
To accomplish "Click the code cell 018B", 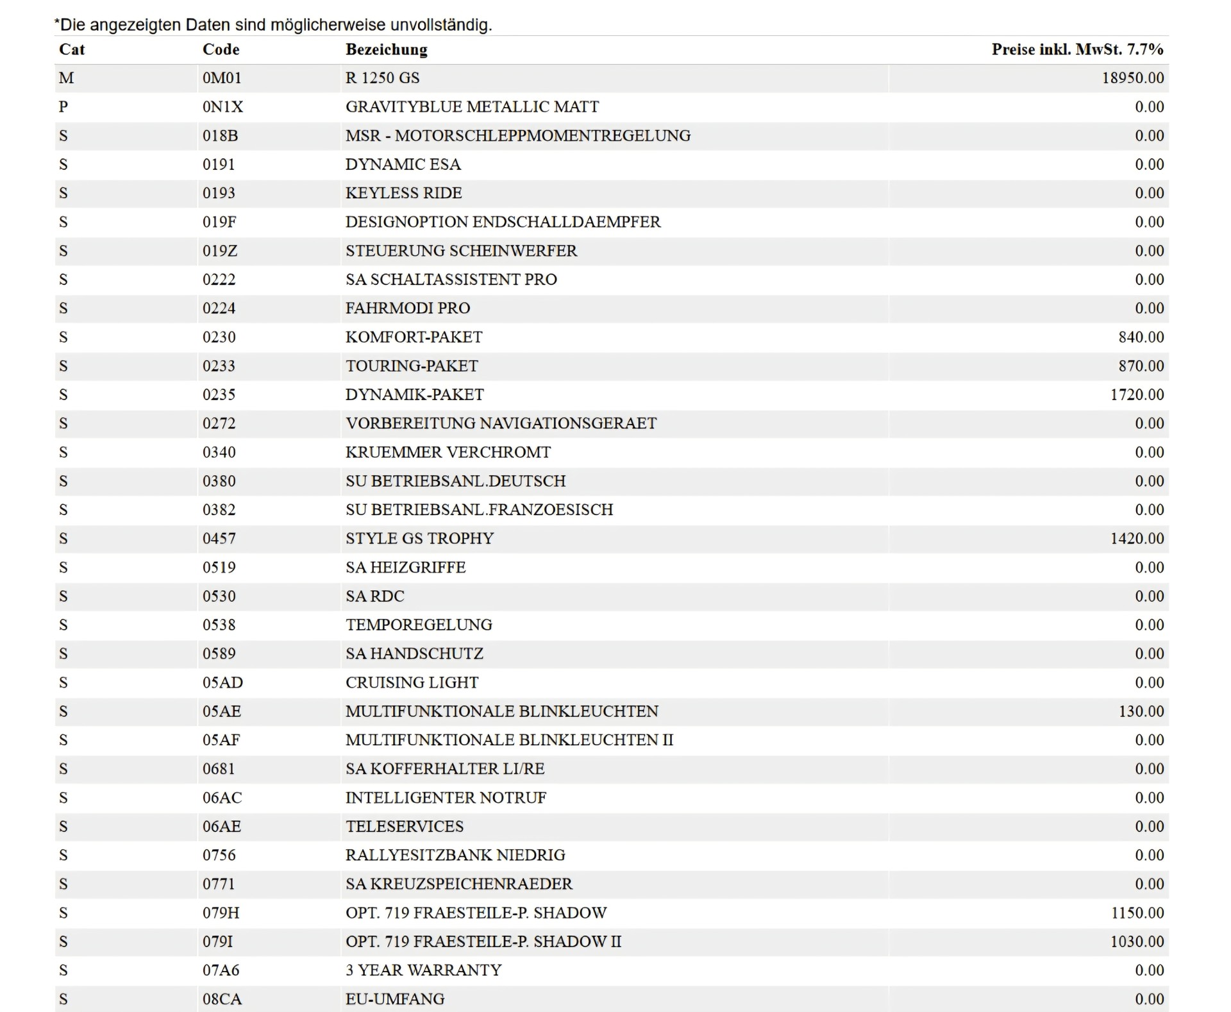I will [x=221, y=135].
